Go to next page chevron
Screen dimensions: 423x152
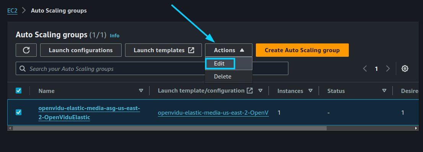point(388,69)
